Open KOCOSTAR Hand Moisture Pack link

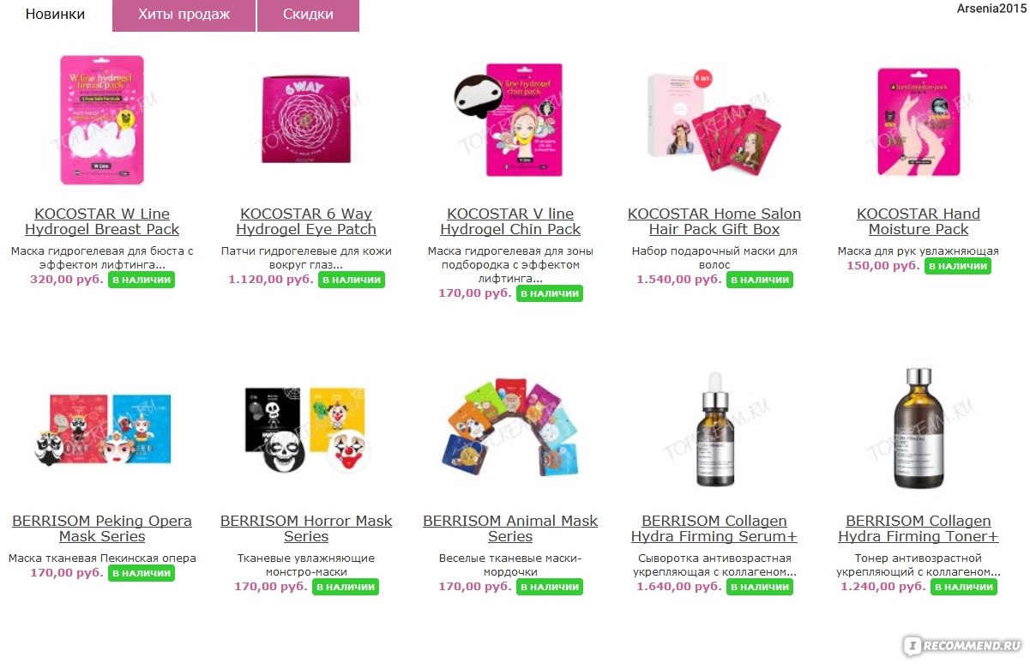click(x=919, y=221)
